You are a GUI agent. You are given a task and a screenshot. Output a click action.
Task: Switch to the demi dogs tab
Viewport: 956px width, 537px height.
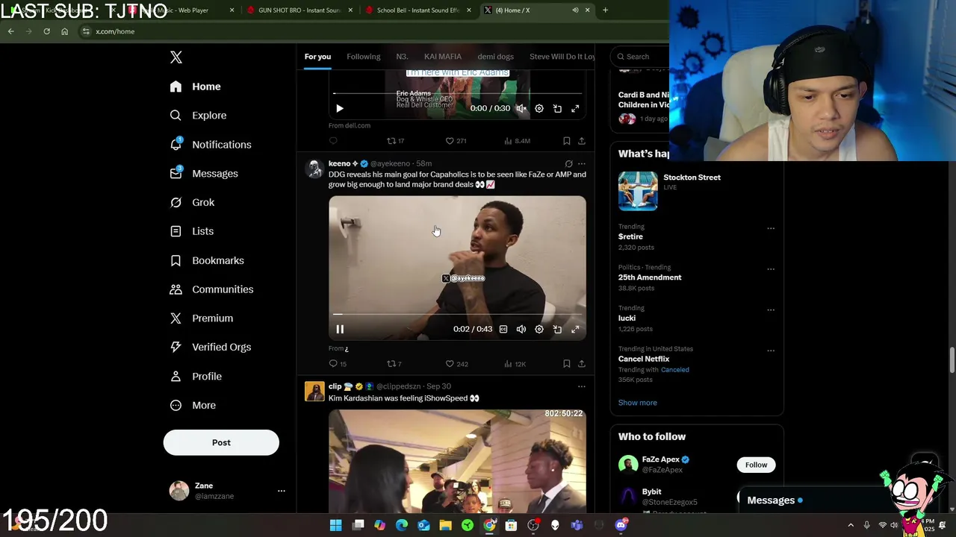click(x=496, y=57)
